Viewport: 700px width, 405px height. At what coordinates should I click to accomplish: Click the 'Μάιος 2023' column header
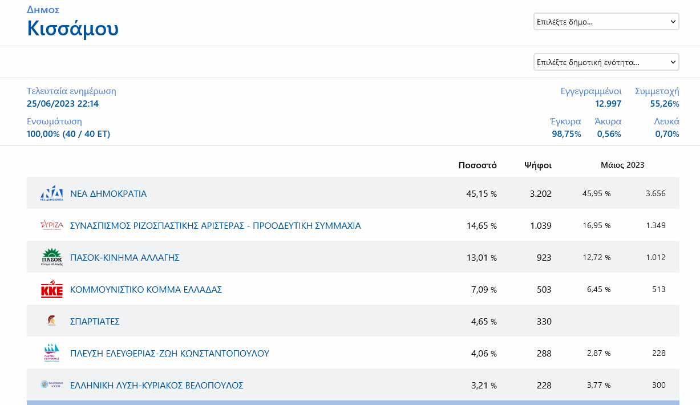tap(622, 165)
